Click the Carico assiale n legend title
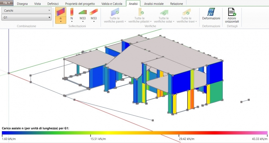Viewport: 269px width, 143px height. pyautogui.click(x=36, y=128)
